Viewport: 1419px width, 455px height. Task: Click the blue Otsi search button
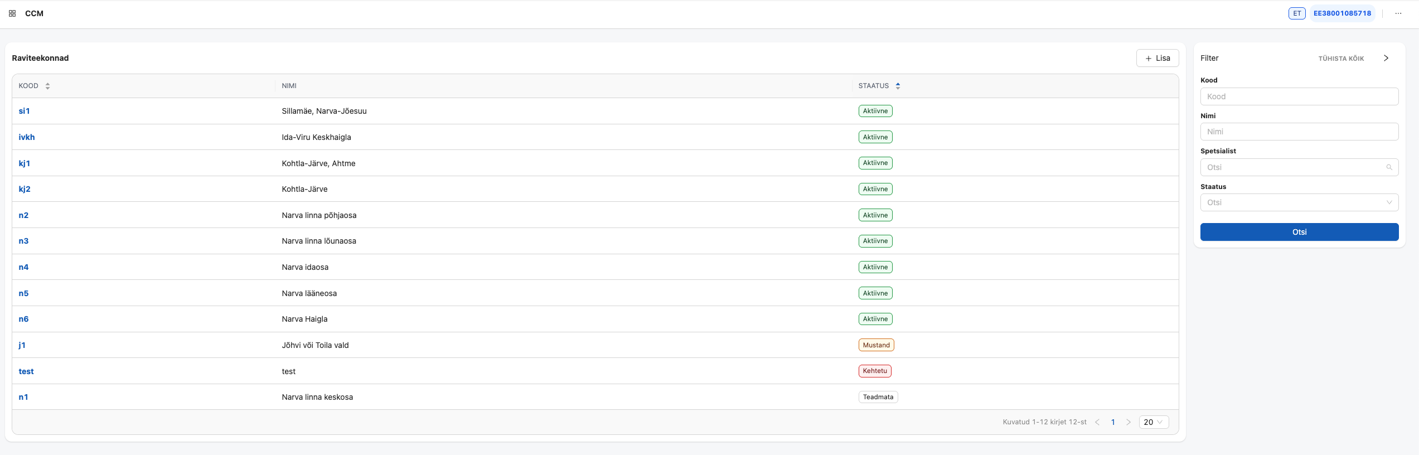point(1299,232)
